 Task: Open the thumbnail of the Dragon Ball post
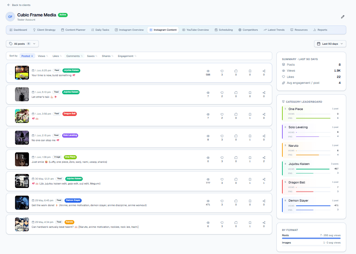tap(22, 116)
